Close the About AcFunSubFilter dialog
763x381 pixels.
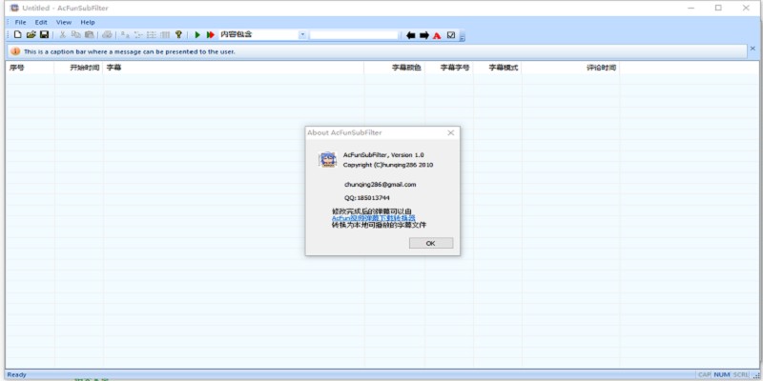point(450,132)
